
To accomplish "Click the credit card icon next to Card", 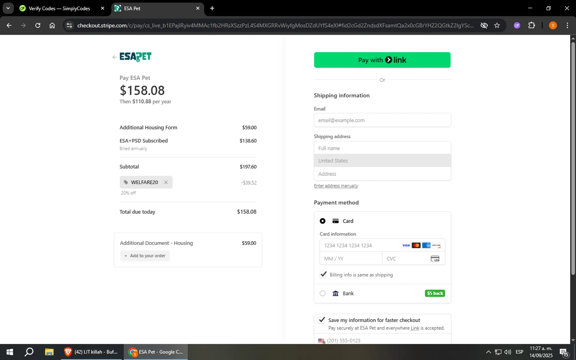I will coord(335,221).
